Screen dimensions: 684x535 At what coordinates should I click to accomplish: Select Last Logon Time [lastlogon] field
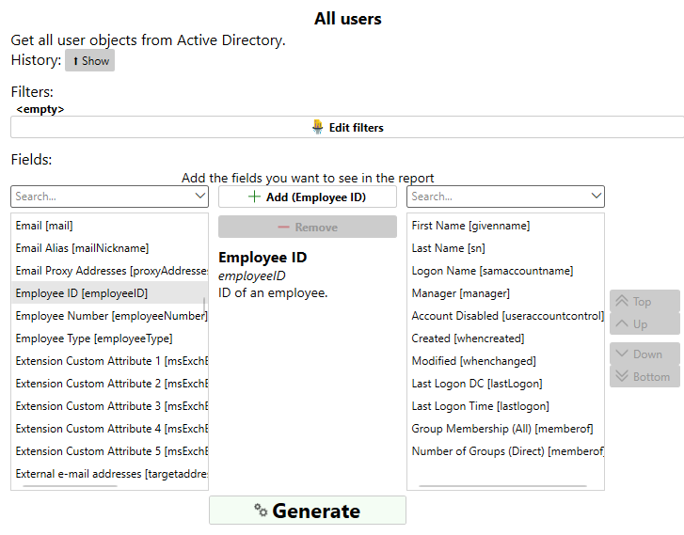pos(505,406)
